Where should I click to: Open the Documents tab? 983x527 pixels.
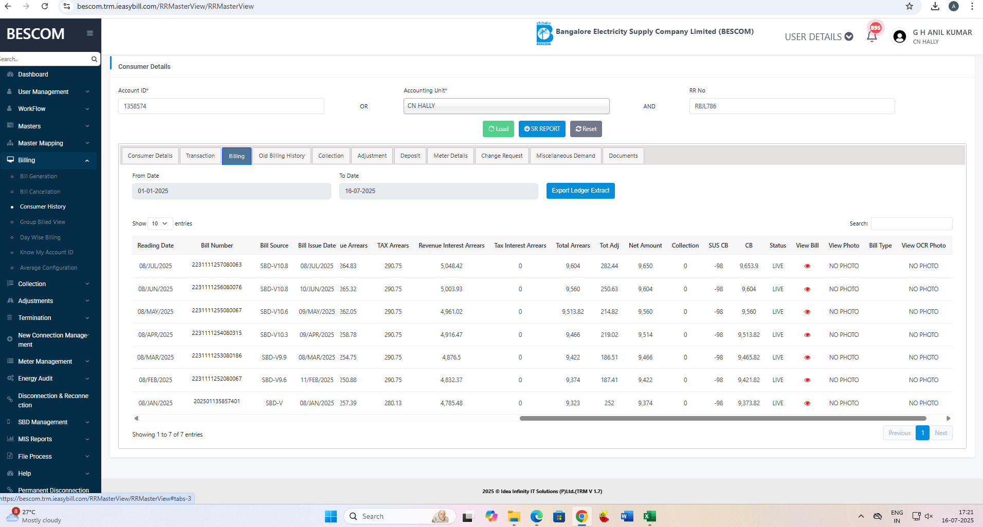623,156
